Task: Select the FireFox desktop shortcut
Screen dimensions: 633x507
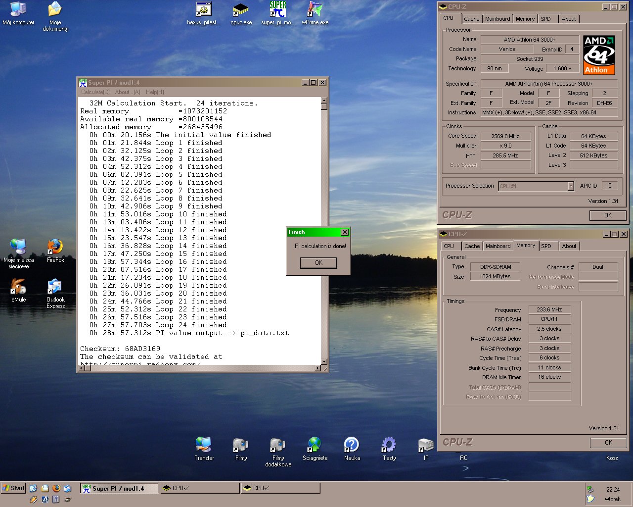Action: (x=55, y=251)
